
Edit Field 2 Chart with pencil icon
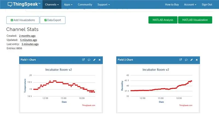point(191,60)
